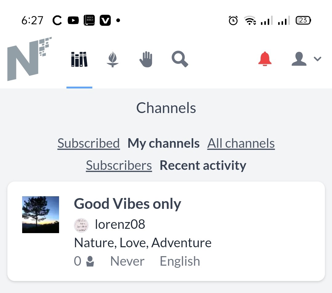Open the red notifications bell
This screenshot has height=293, width=332.
[x=265, y=59]
